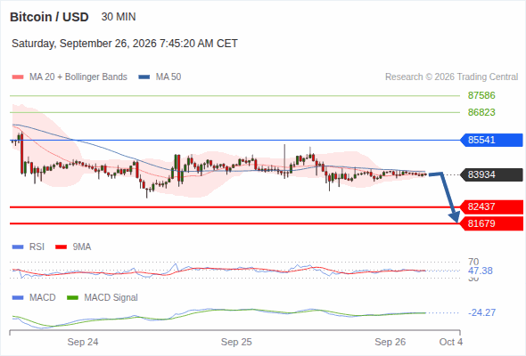Viewport: 526px width, 356px height.
Task: Click the MACD legend color swatch
Action: point(18,298)
